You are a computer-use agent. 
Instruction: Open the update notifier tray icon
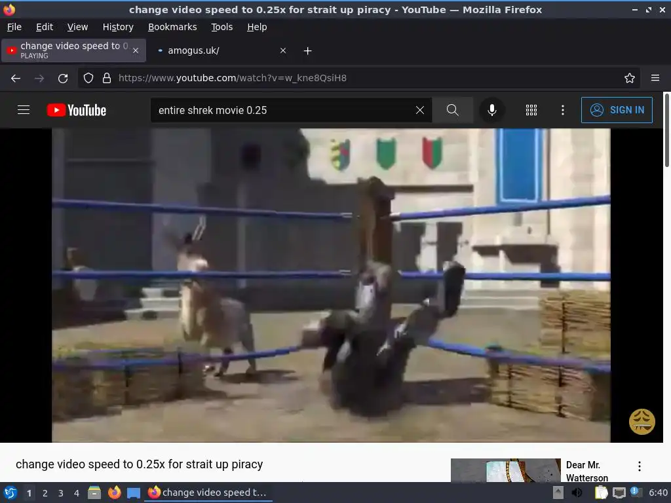point(636,493)
